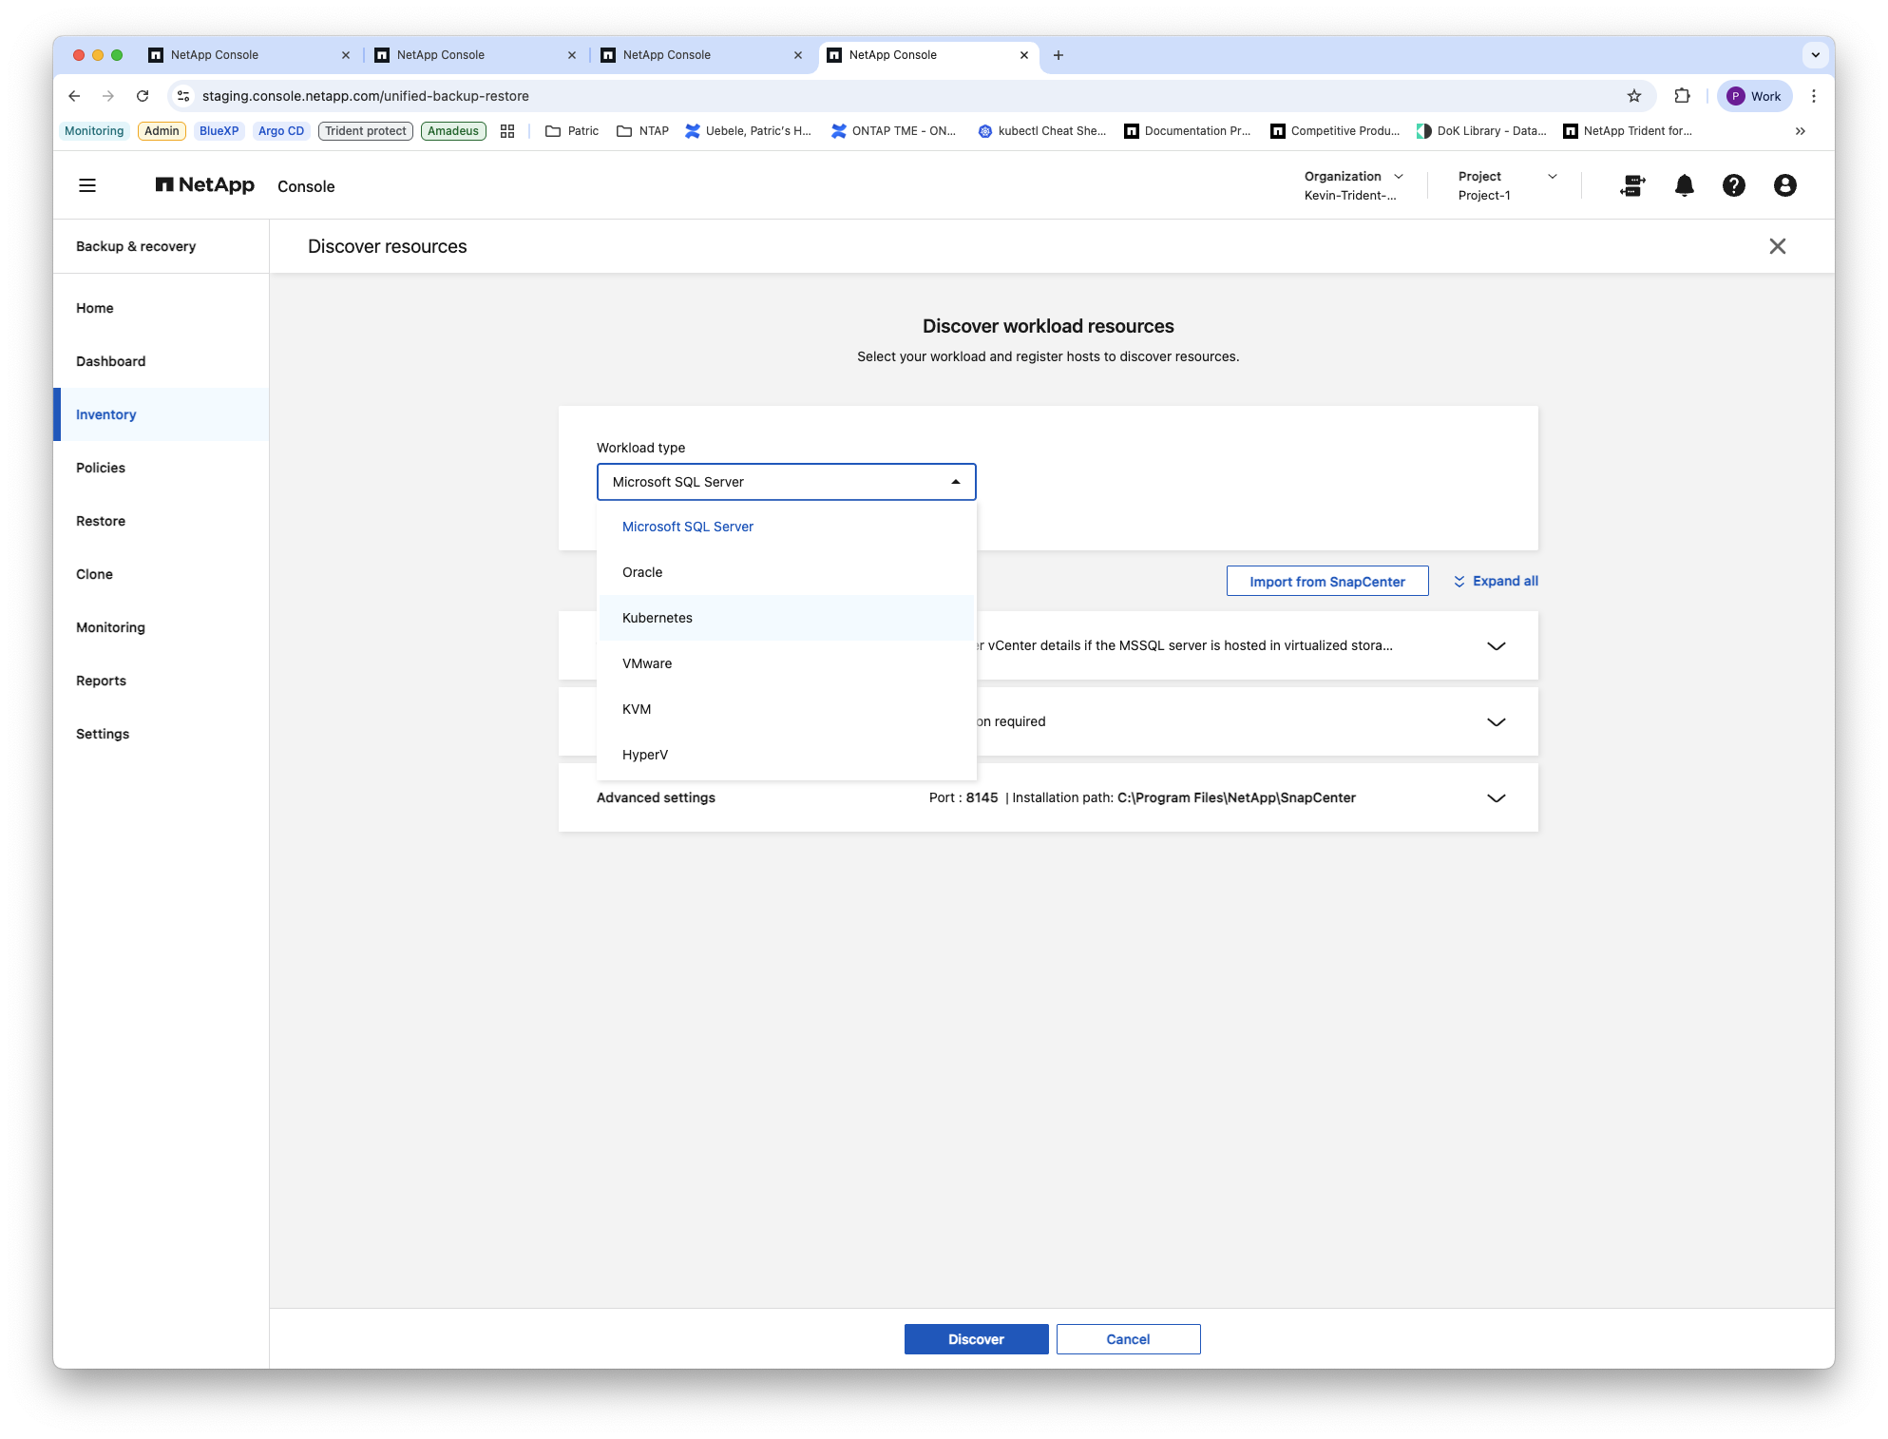Reload the page
This screenshot has width=1888, height=1439.
click(143, 96)
